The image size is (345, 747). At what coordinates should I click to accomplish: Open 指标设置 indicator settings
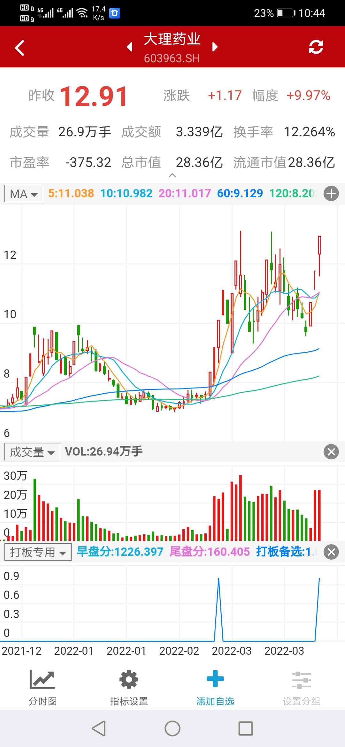coord(129,686)
